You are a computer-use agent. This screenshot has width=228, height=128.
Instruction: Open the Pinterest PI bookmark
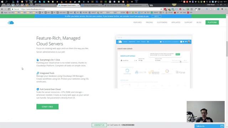coord(128,13)
